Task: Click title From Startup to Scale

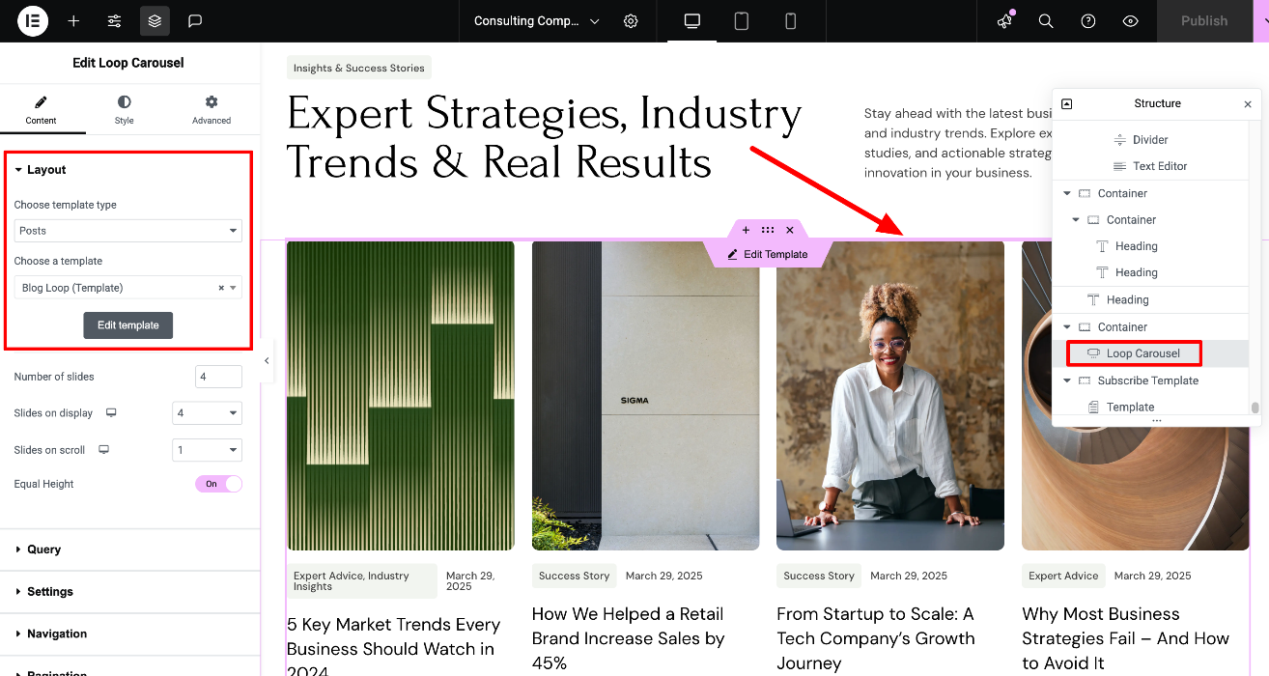Action: [x=875, y=638]
